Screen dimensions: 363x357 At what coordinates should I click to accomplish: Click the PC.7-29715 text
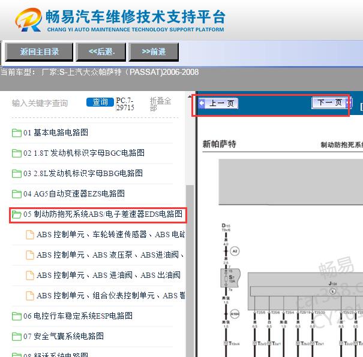click(125, 104)
